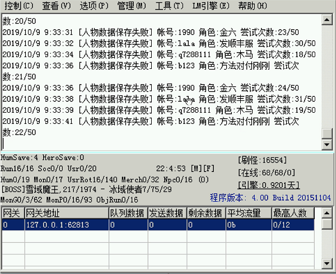Open the 工具(T) menu
The height and width of the screenshot is (274, 336).
click(x=169, y=6)
